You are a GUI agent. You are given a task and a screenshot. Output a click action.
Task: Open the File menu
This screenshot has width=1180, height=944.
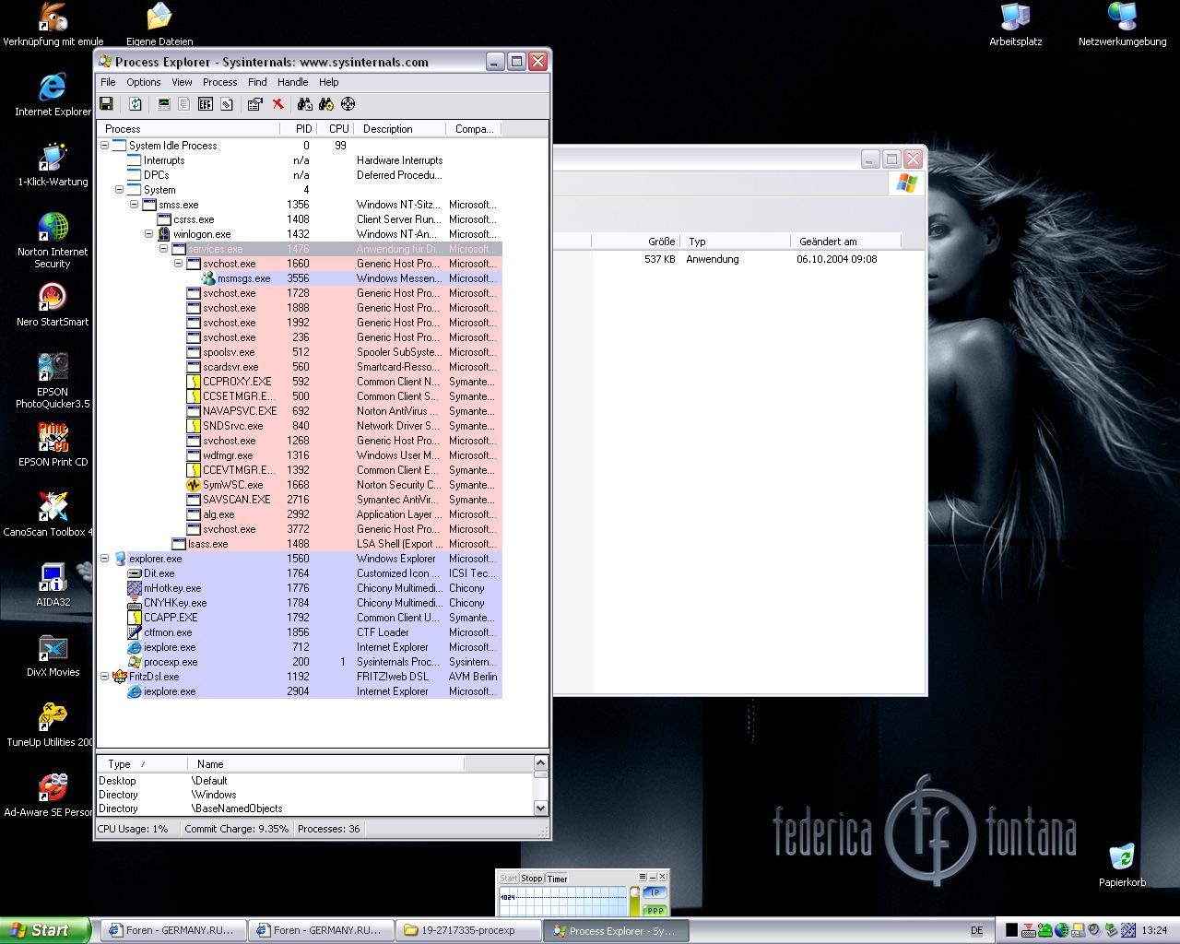[x=108, y=82]
